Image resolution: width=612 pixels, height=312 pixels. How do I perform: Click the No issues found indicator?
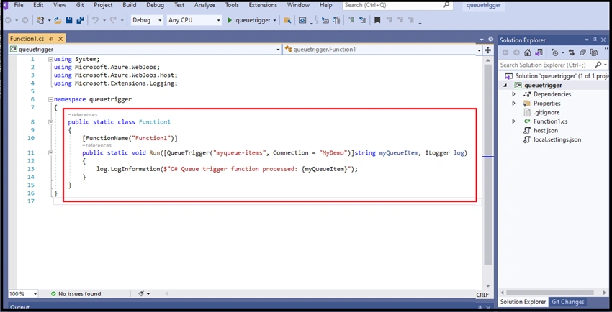pyautogui.click(x=76, y=294)
